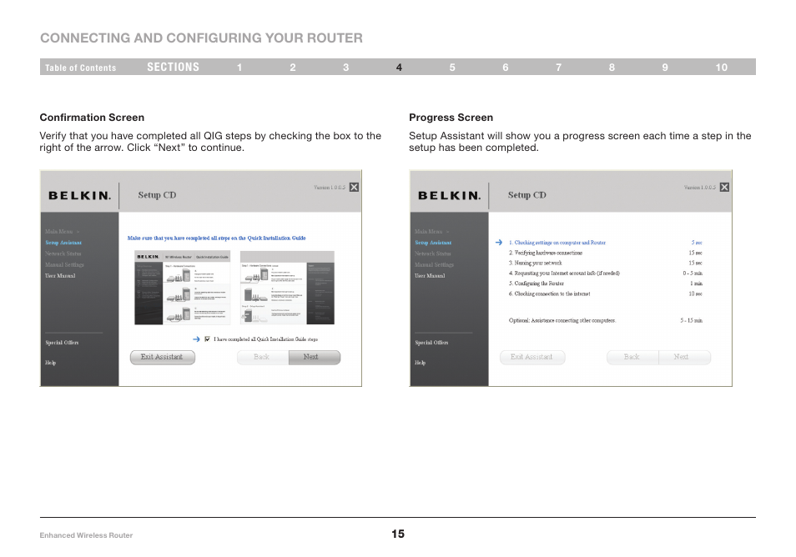Click '10 sec' time estimate
Viewport: 796px width, 557px height.
pos(696,294)
